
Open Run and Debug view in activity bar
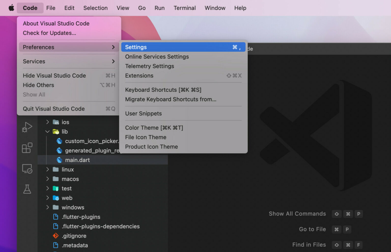pos(27,127)
